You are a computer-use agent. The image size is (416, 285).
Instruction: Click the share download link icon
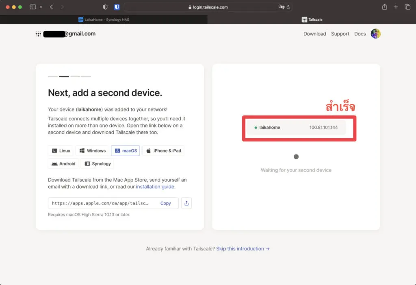(x=186, y=203)
